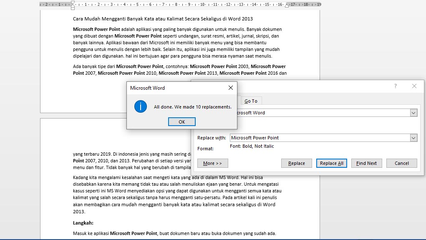
Task: Click inside the Replace with text field
Action: point(317,138)
